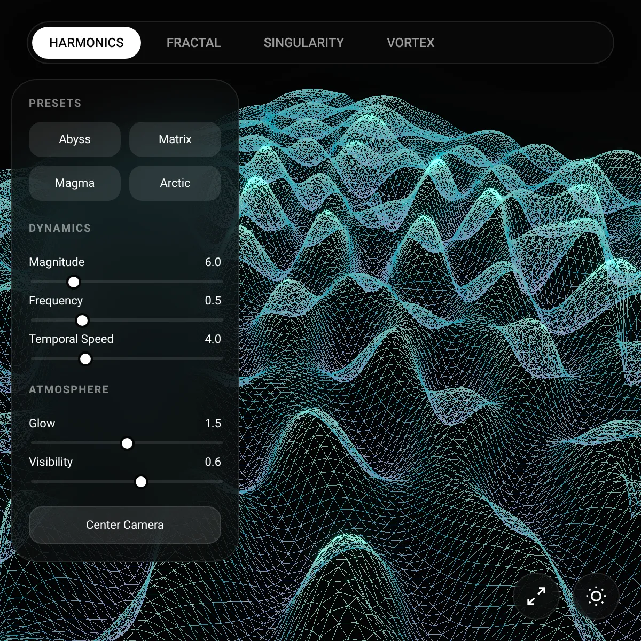Go to the VORTEX tab
Screen dimensions: 641x641
(x=411, y=43)
